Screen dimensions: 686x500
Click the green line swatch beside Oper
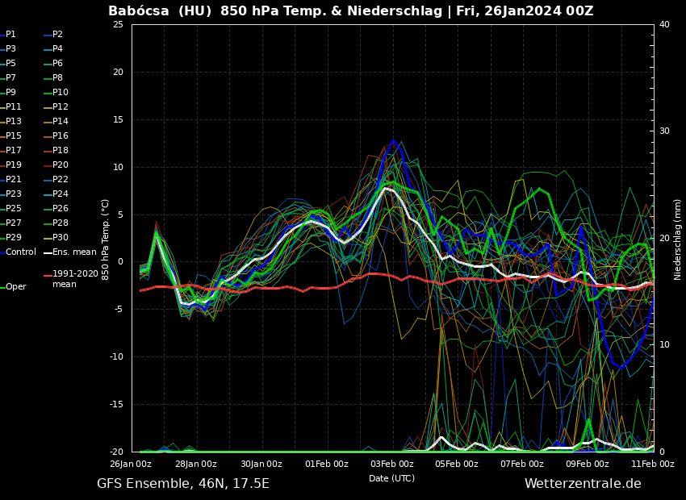(2, 287)
